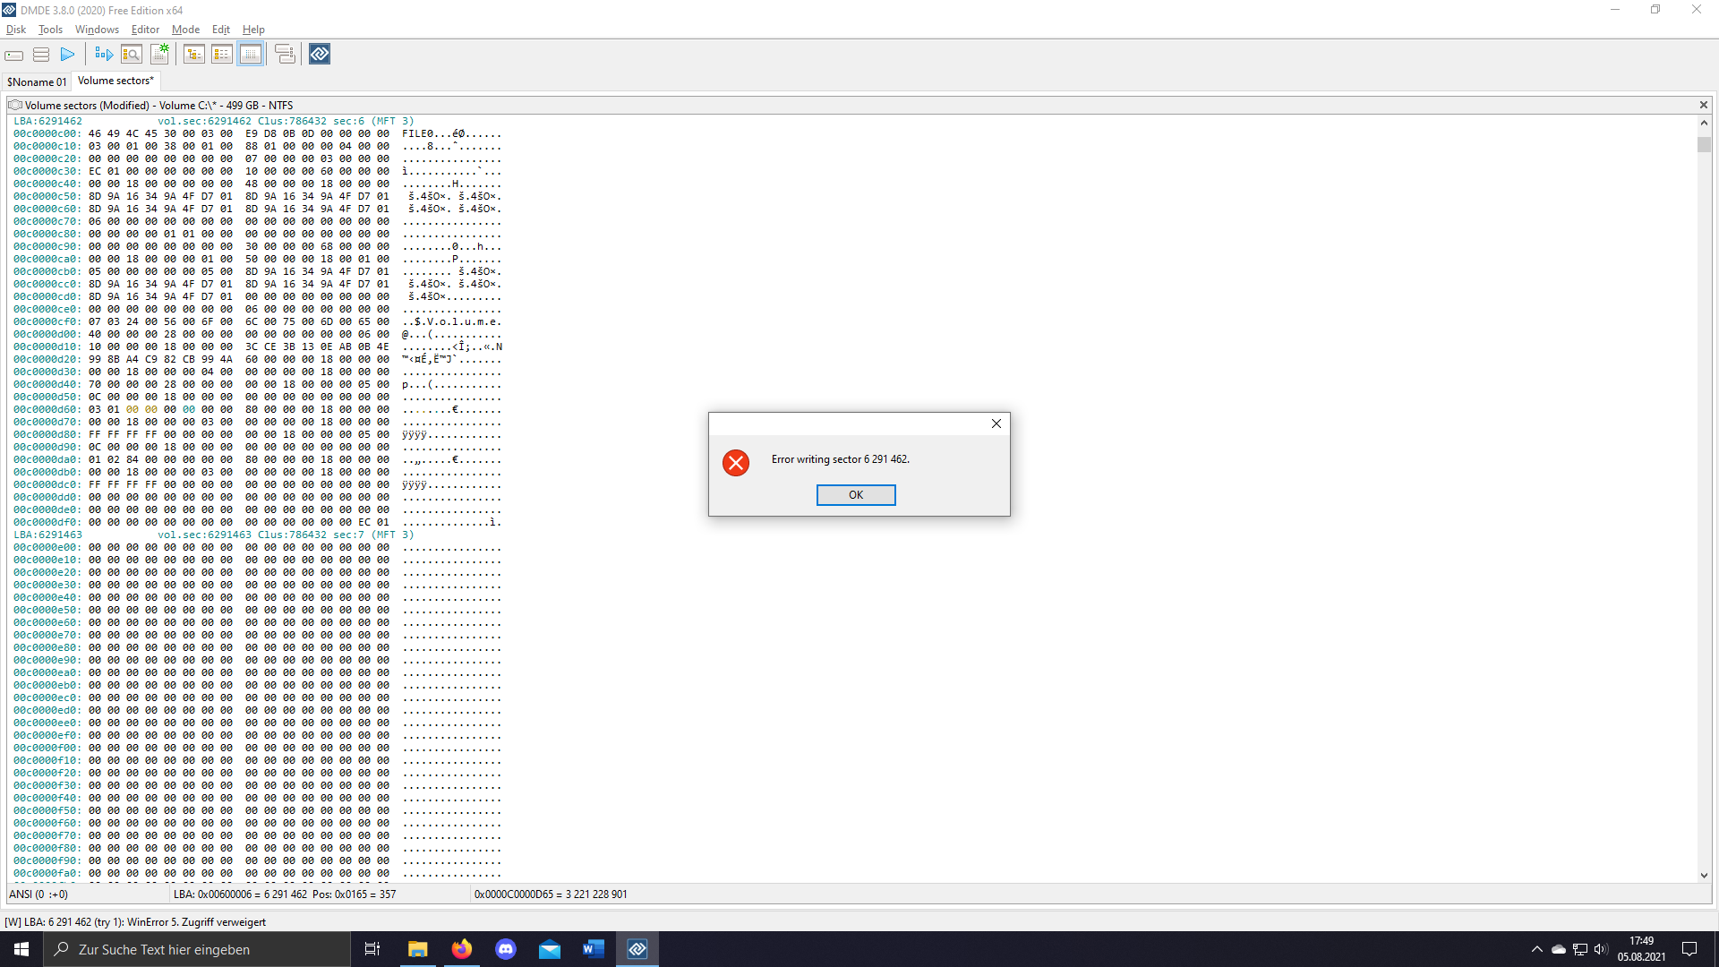This screenshot has height=967, width=1719.
Task: Open the Mode menu
Action: click(185, 30)
